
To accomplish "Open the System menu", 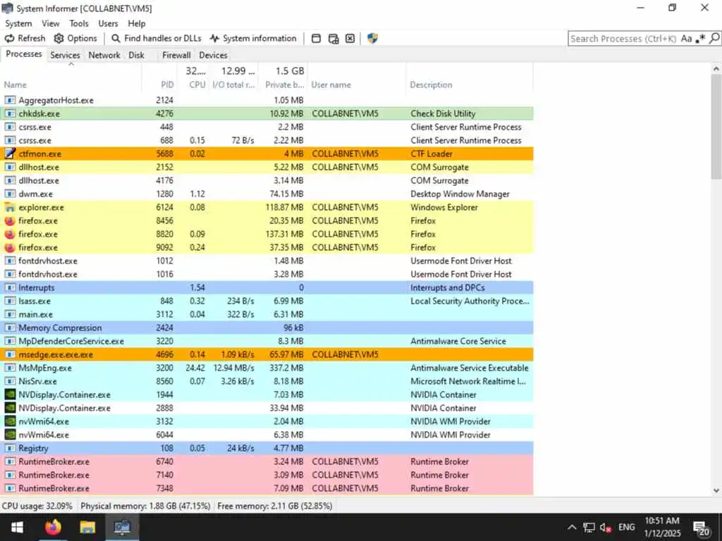I will point(19,23).
